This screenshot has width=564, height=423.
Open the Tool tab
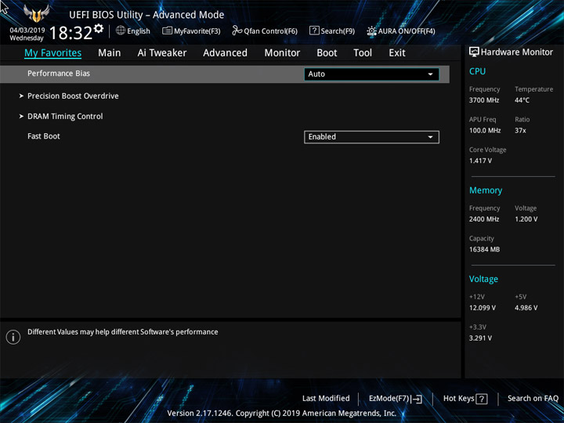point(363,53)
